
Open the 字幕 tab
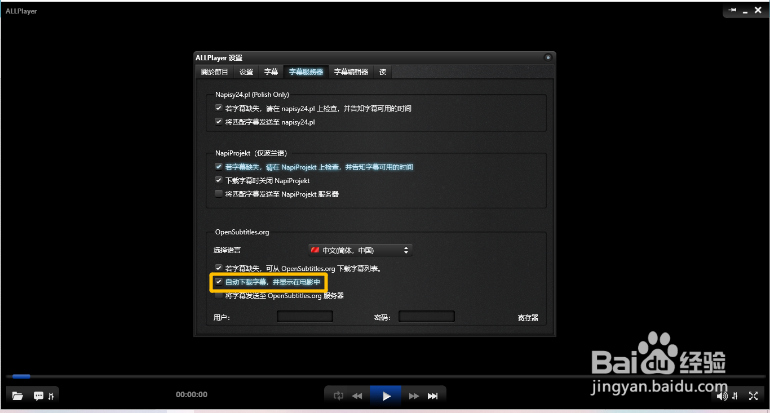[x=271, y=72]
